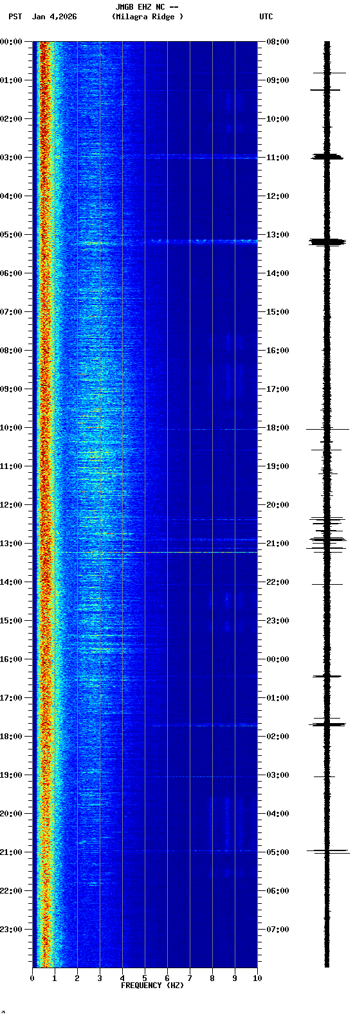
Task: Click the 'FREQUENCY (HZ)' axis label
Action: click(152, 986)
